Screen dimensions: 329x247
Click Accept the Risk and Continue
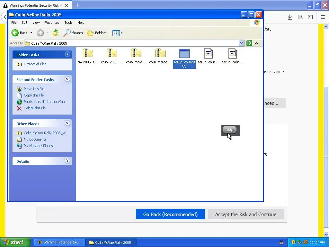246,214
